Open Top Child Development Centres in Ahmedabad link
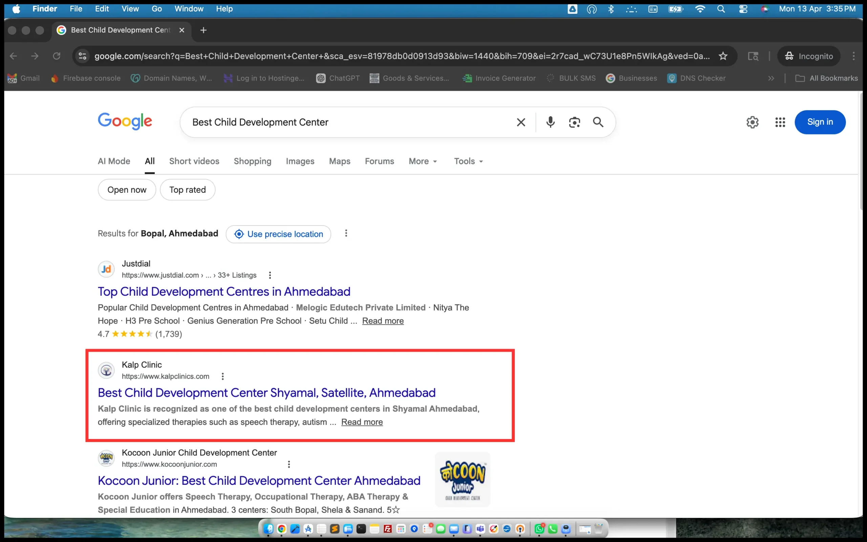This screenshot has width=867, height=542. [224, 291]
